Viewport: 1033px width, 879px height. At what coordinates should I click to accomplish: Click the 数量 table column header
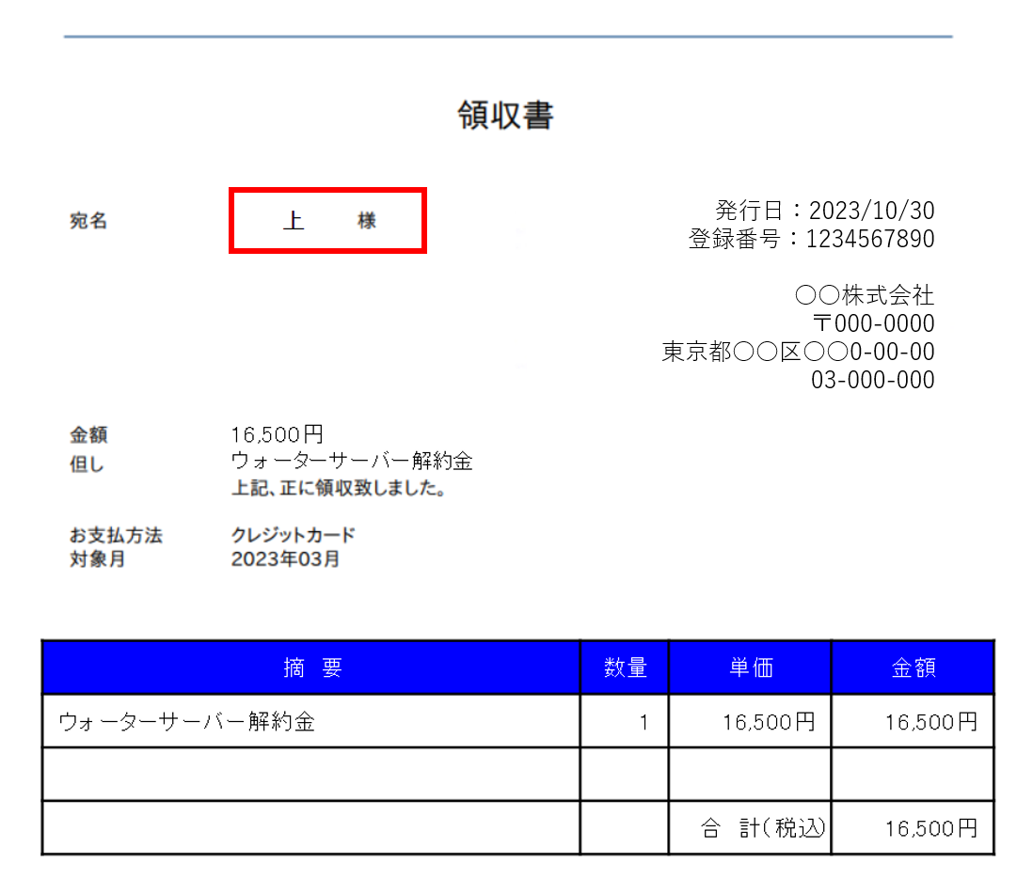(625, 667)
